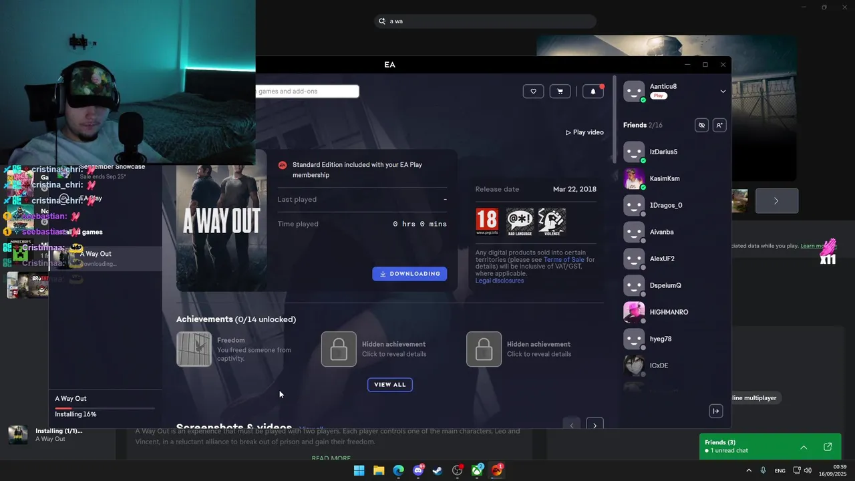Open the shopping cart

click(560, 92)
